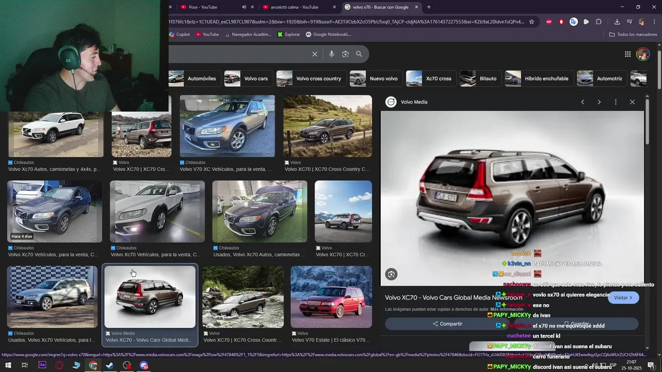
Task: Open Google Lens image search icon in search bar
Action: (345, 54)
